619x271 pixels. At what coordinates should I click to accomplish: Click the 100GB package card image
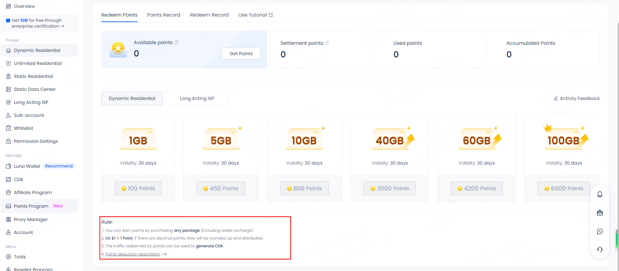point(566,138)
